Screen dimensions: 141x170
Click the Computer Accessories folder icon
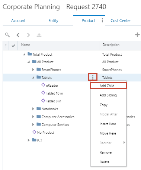point(39,116)
